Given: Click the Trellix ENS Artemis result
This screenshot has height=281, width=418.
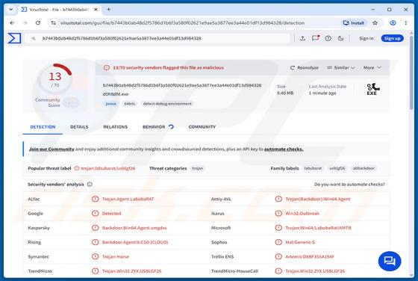Looking at the screenshot, I should click(310, 256).
